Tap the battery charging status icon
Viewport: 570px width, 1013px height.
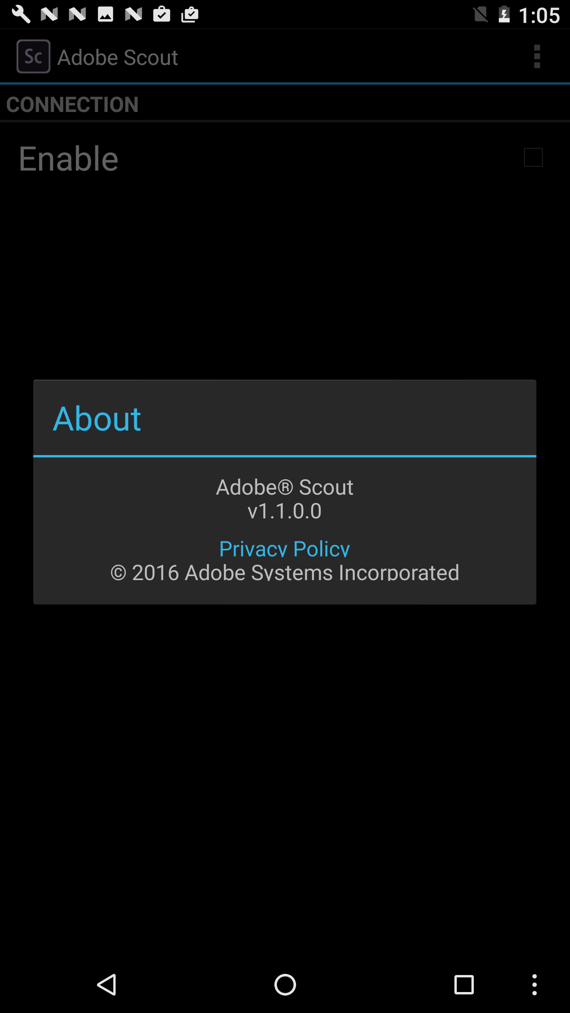tap(504, 15)
